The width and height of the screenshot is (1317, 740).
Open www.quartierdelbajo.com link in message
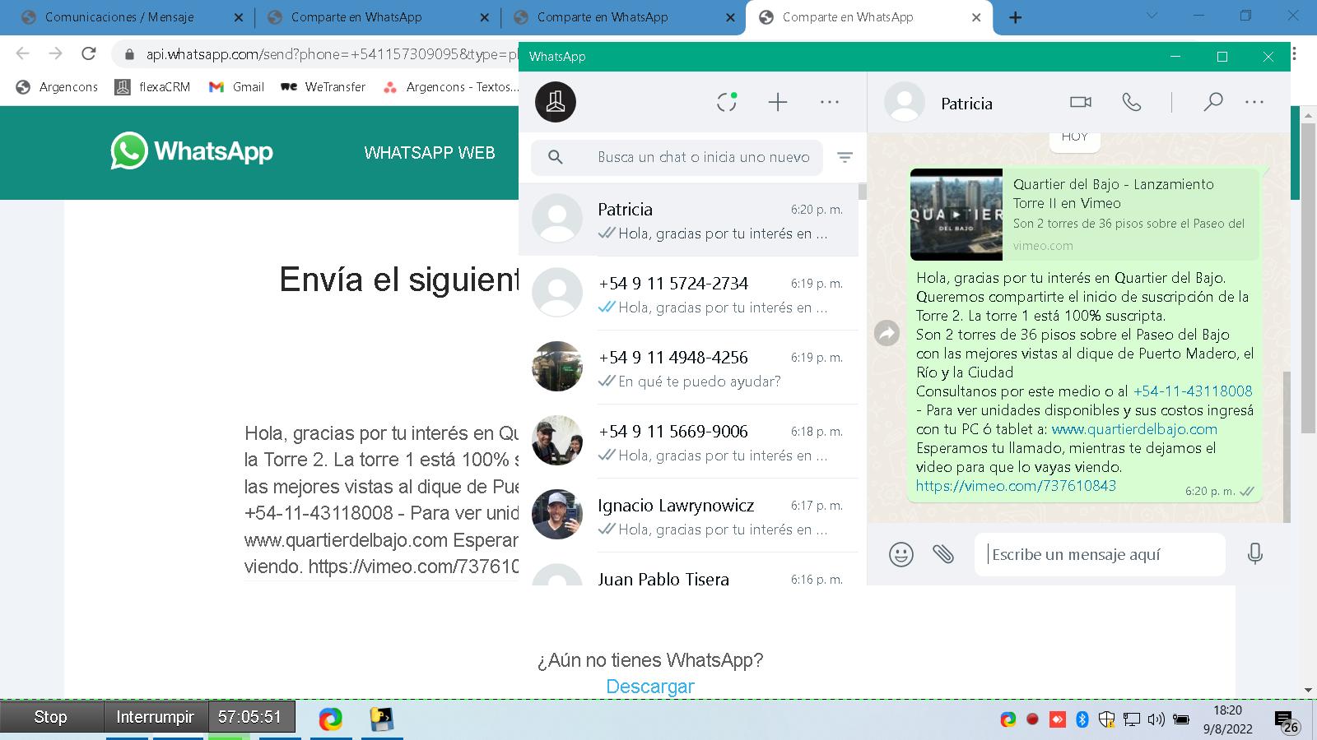click(x=1134, y=428)
